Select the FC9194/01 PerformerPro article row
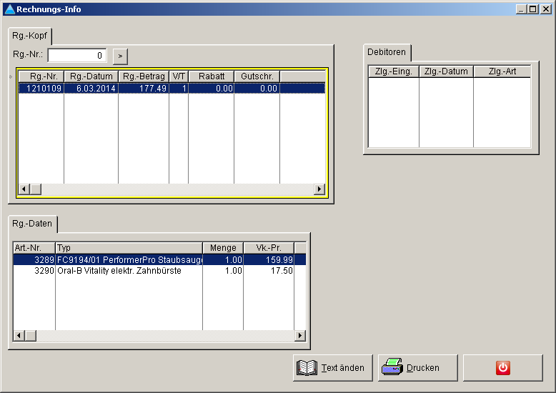This screenshot has width=556, height=393. pos(159,259)
